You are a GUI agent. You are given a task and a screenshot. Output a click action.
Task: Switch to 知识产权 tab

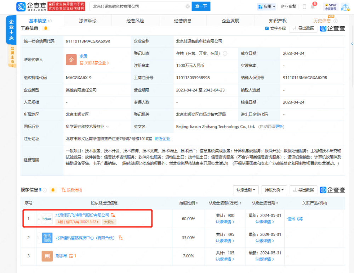(x=278, y=21)
